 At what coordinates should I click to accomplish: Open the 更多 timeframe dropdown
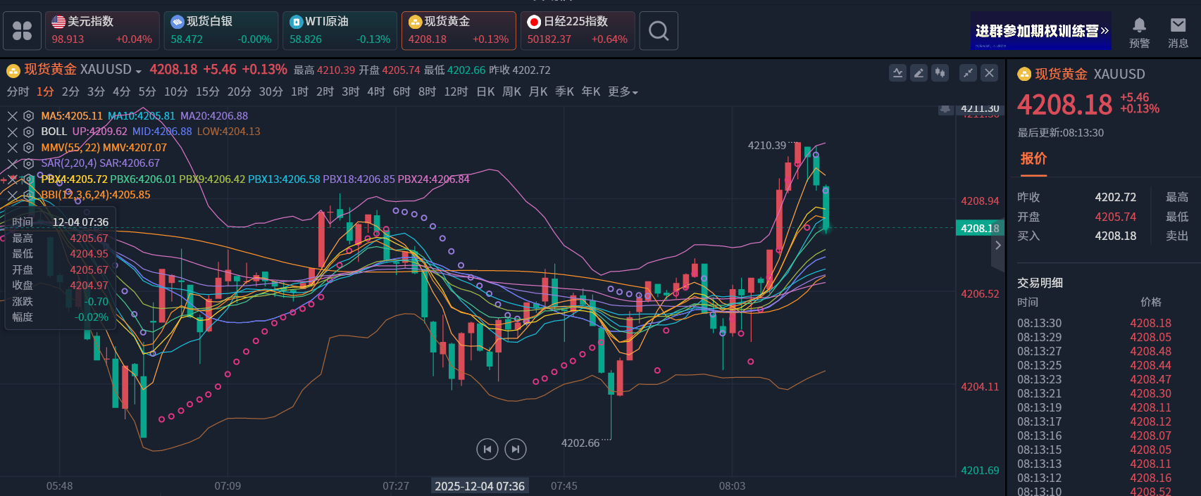623,92
